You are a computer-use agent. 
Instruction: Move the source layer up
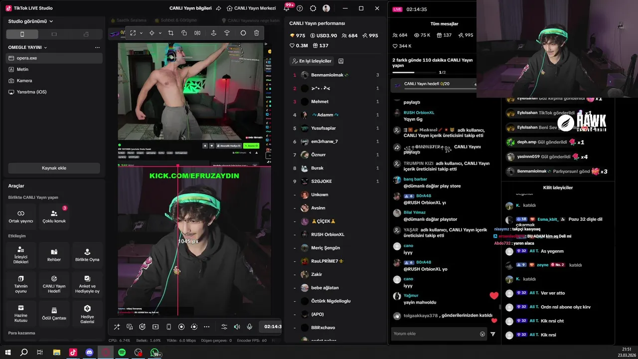(x=213, y=33)
